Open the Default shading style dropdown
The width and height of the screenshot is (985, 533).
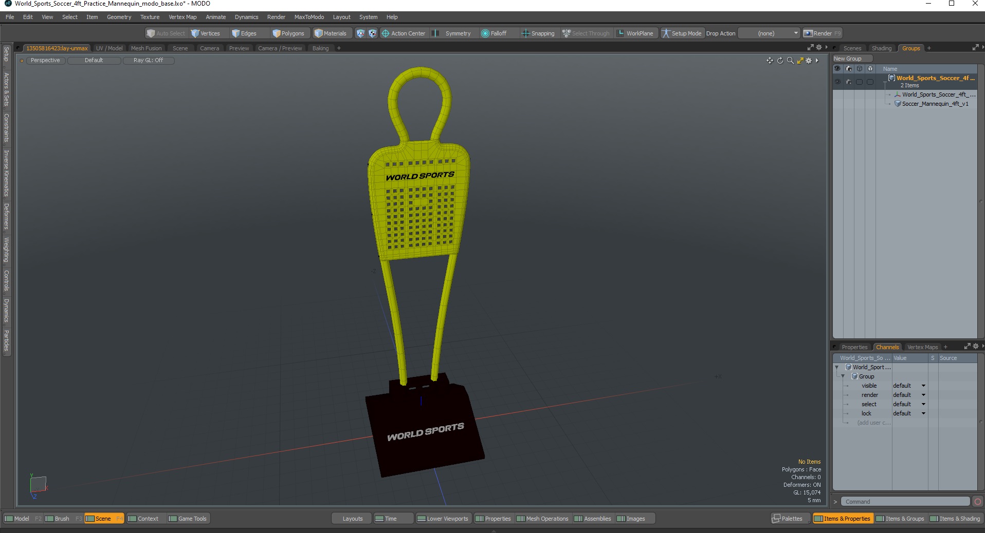click(x=94, y=61)
